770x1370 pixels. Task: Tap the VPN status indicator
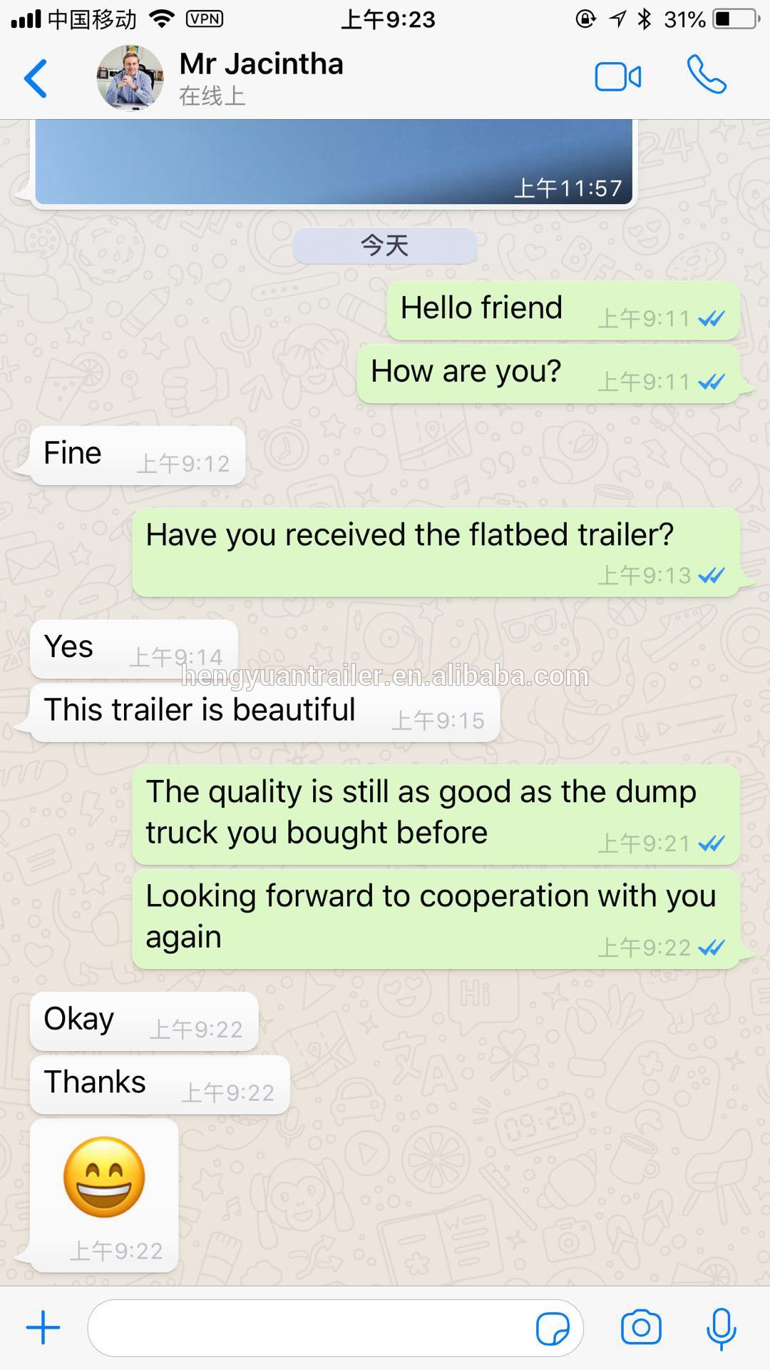click(204, 19)
